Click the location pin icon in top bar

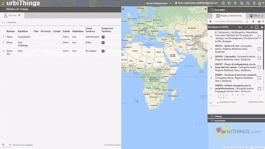[x=254, y=3]
